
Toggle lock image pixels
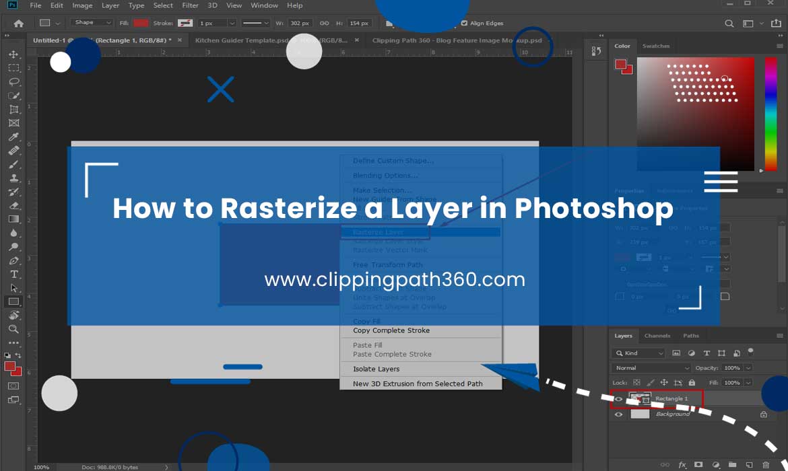tap(651, 383)
